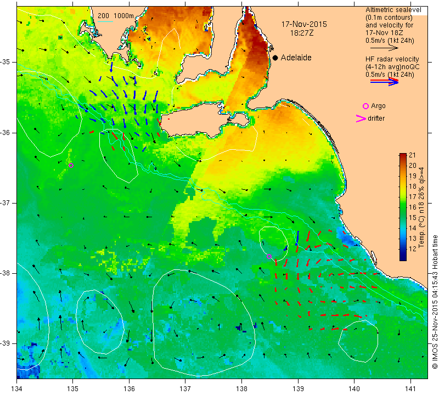
Task: Click the time text 18:27Z
Action: pyautogui.click(x=302, y=33)
